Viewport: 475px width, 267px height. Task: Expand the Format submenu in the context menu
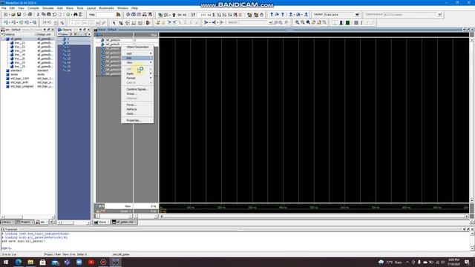pyautogui.click(x=137, y=78)
